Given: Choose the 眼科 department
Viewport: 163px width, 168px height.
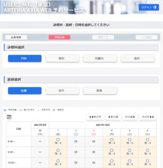Looking at the screenshot, I should coord(62,58).
